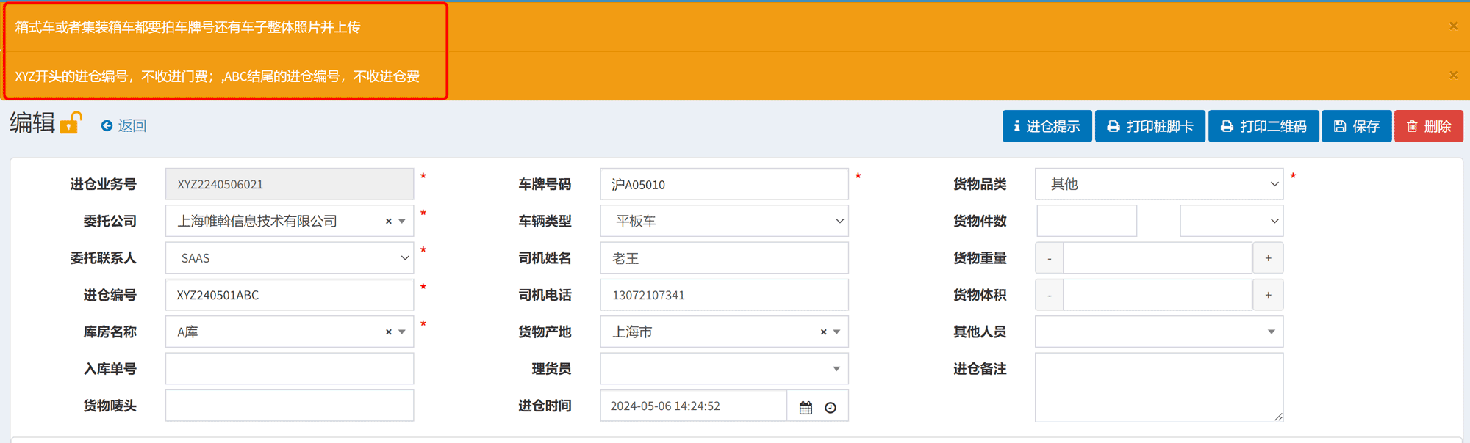Decrease 货物体积 with the minus button
The height and width of the screenshot is (443, 1470).
[x=1049, y=296]
